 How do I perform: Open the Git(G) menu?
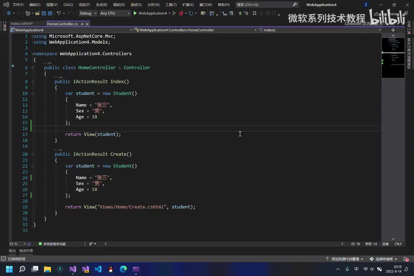click(x=68, y=5)
